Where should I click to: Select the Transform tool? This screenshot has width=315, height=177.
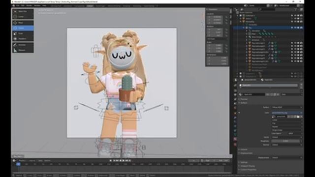[x=23, y=39]
